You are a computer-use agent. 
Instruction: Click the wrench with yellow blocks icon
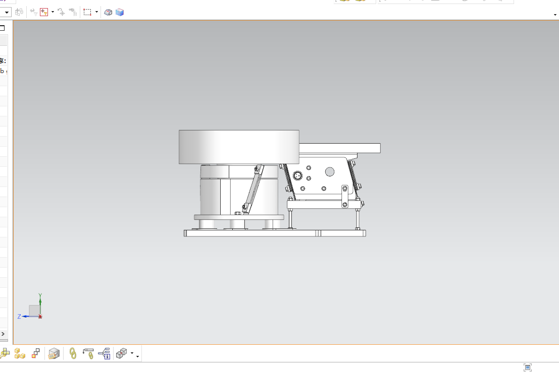(x=5, y=353)
